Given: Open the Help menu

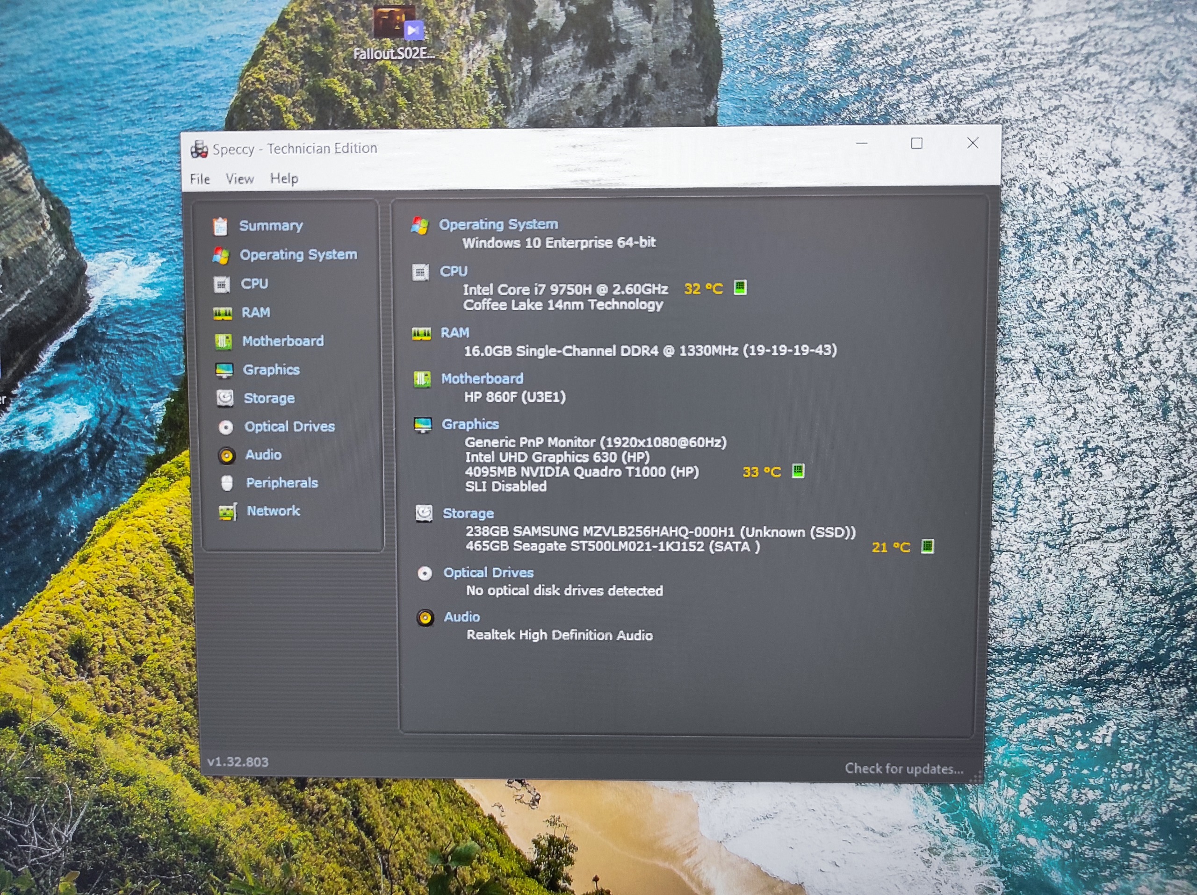Looking at the screenshot, I should pos(284,179).
